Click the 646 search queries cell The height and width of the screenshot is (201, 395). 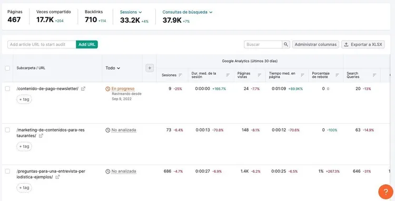[x=357, y=171]
